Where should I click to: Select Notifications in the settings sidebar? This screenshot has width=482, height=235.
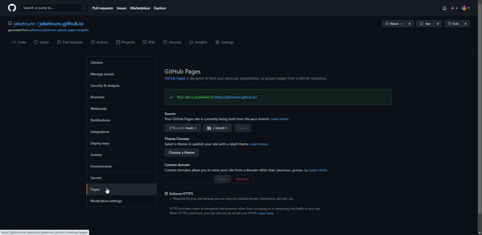(122, 120)
